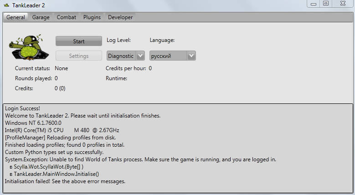Click the 'Login Success!' log line
355x195 pixels.
22,108
